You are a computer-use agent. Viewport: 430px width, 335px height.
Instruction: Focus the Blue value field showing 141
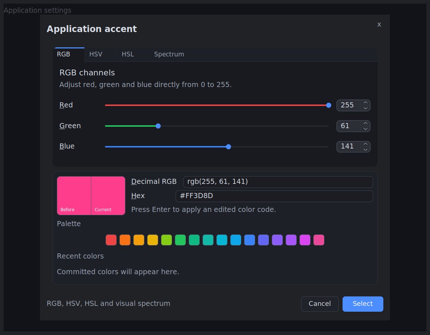pyautogui.click(x=348, y=146)
